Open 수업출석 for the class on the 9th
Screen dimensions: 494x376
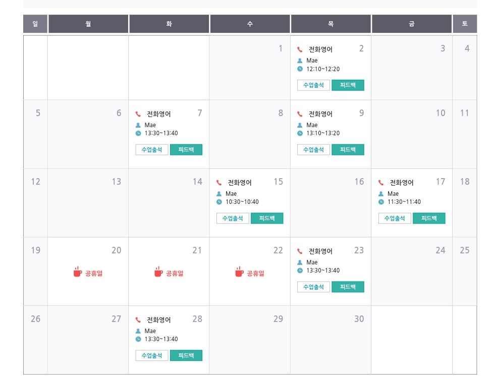point(313,150)
